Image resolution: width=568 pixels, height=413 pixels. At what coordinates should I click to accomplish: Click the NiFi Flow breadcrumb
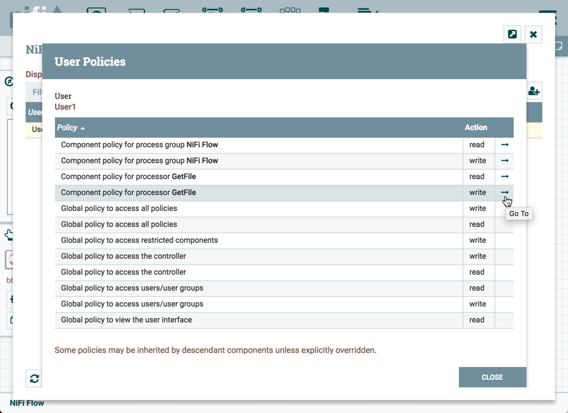tap(27, 403)
